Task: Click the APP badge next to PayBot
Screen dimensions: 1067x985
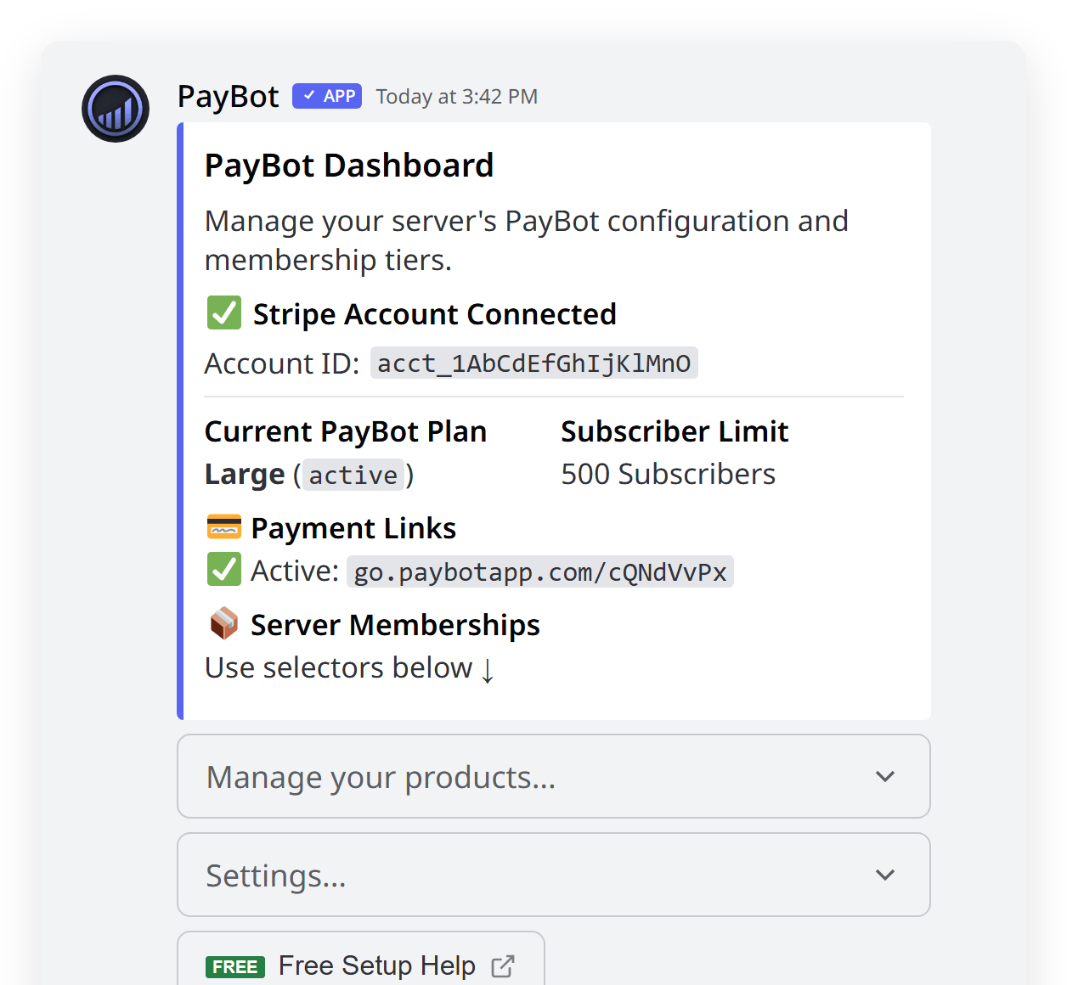Action: [x=326, y=96]
